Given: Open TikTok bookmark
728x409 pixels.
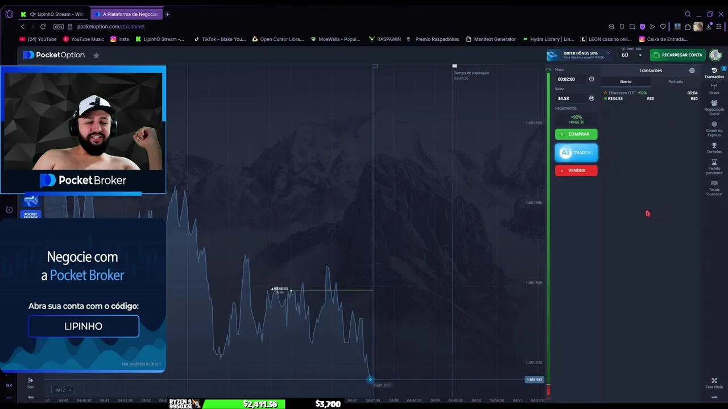Looking at the screenshot, I should (220, 39).
